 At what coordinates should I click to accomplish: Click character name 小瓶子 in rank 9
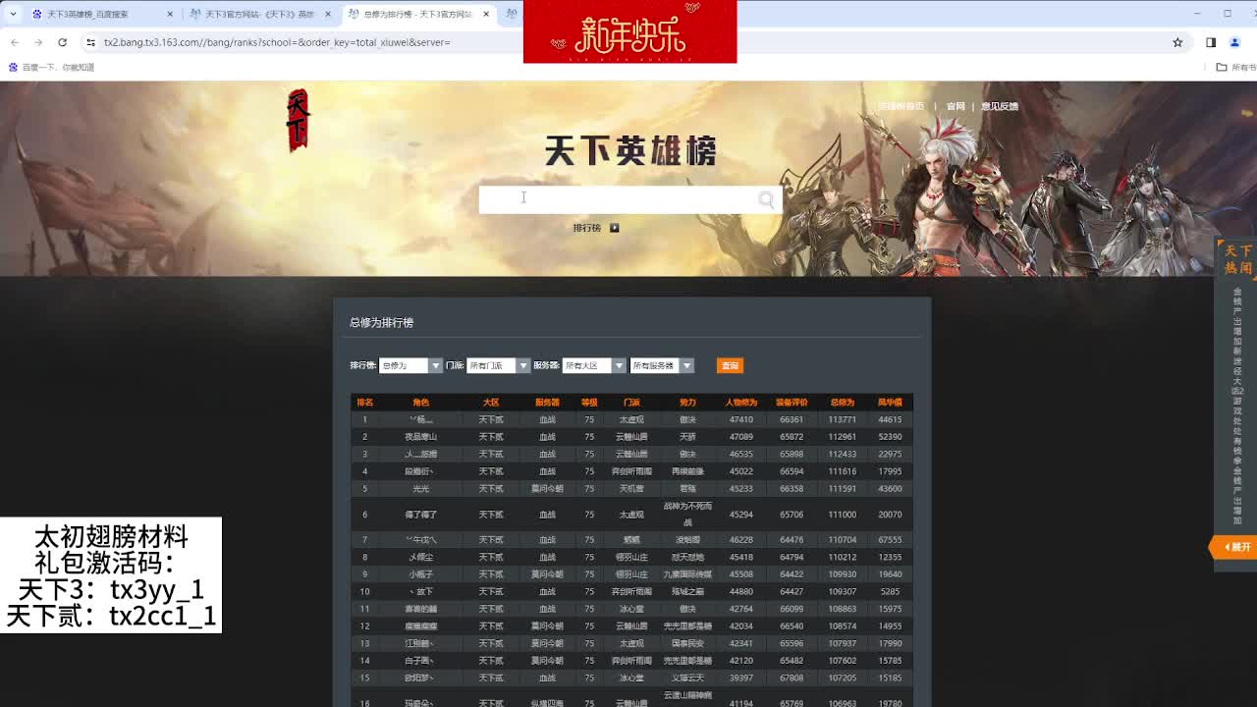pos(420,574)
